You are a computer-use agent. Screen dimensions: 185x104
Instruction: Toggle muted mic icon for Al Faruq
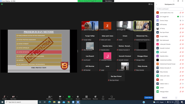coord(180,28)
